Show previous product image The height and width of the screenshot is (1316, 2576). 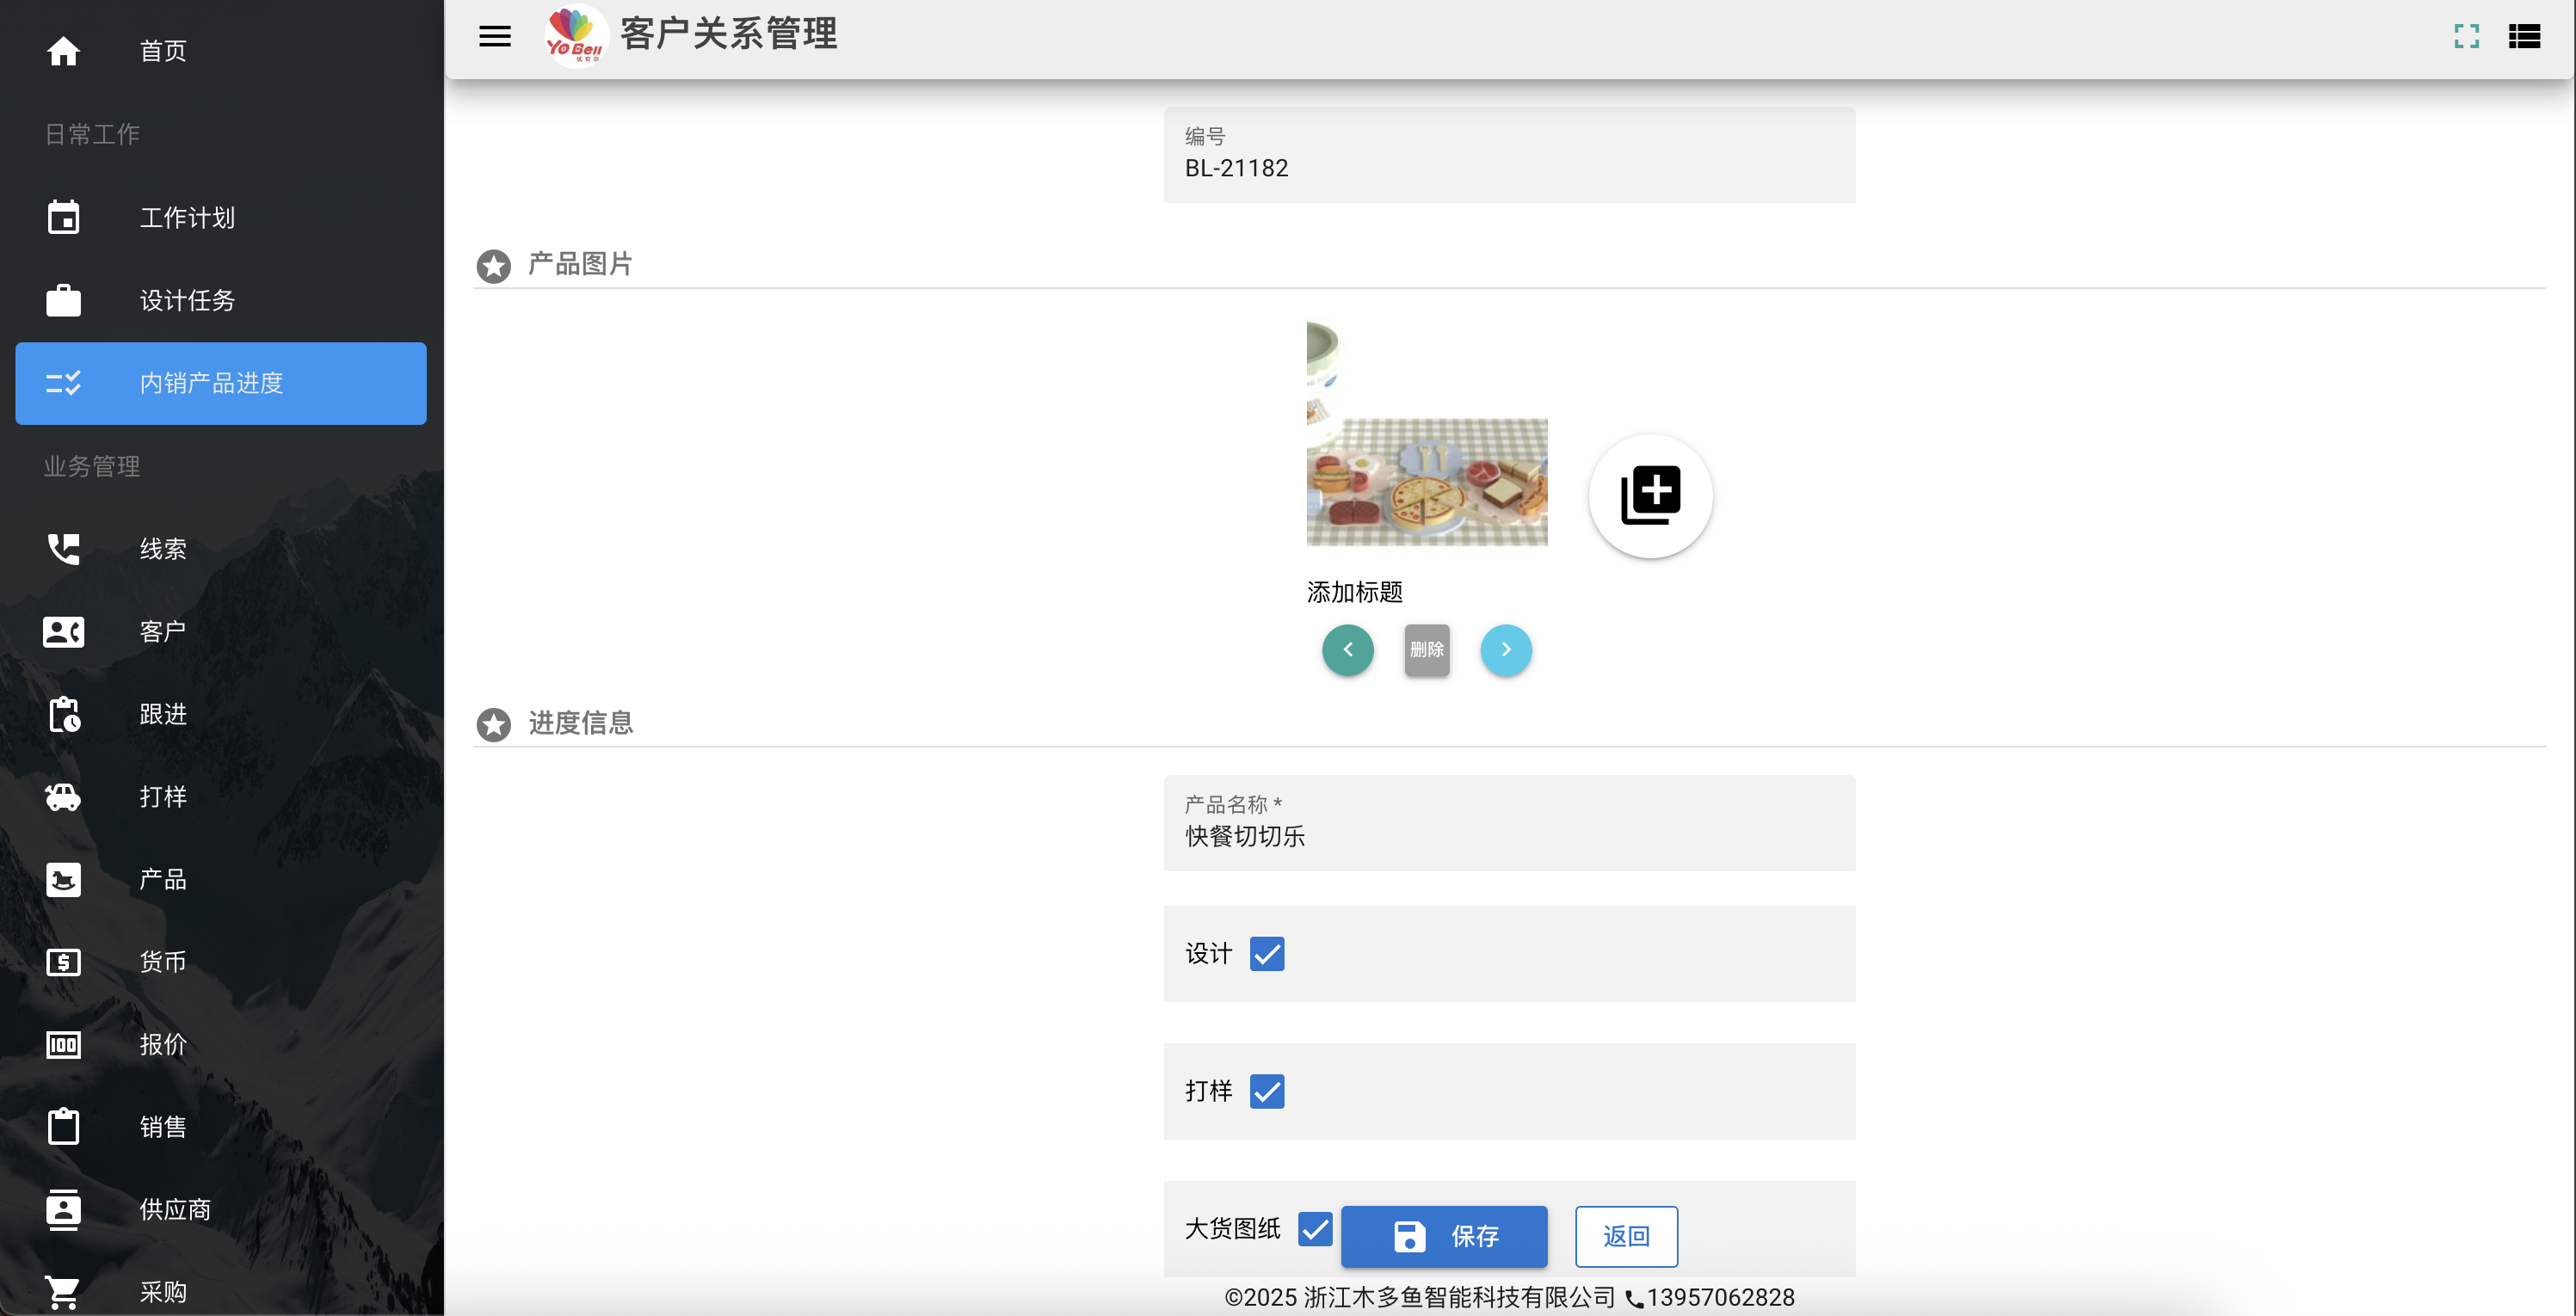pos(1348,650)
